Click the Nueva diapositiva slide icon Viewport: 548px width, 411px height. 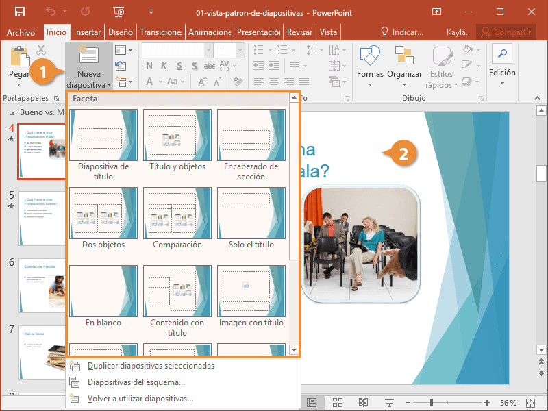click(x=88, y=54)
